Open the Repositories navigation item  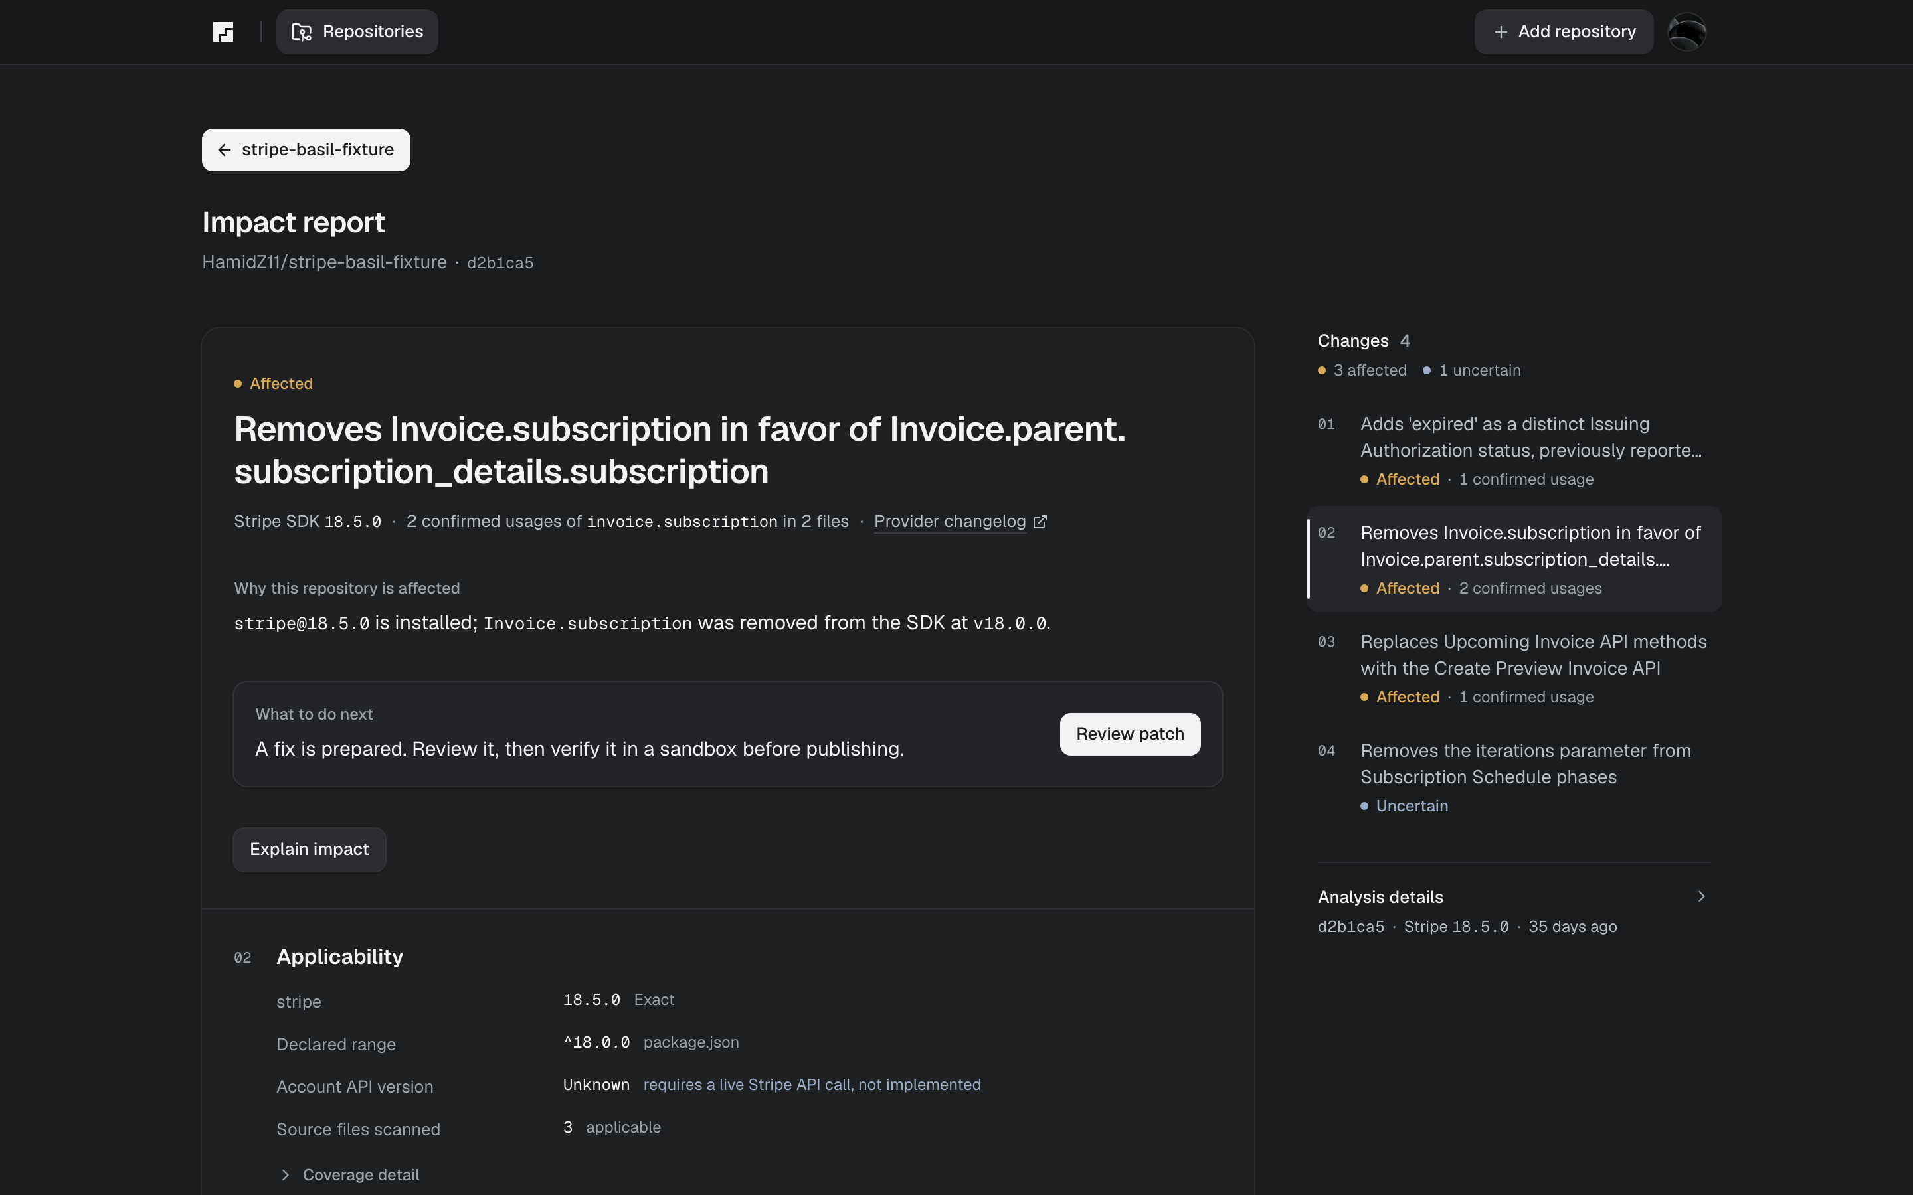(357, 32)
